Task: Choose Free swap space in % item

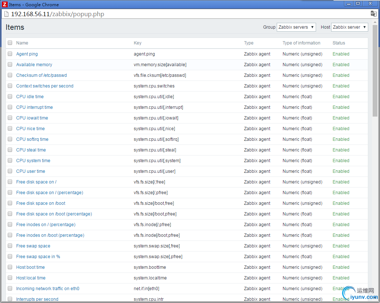Action: [38, 256]
